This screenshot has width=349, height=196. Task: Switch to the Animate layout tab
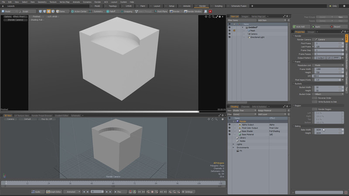coord(187,6)
